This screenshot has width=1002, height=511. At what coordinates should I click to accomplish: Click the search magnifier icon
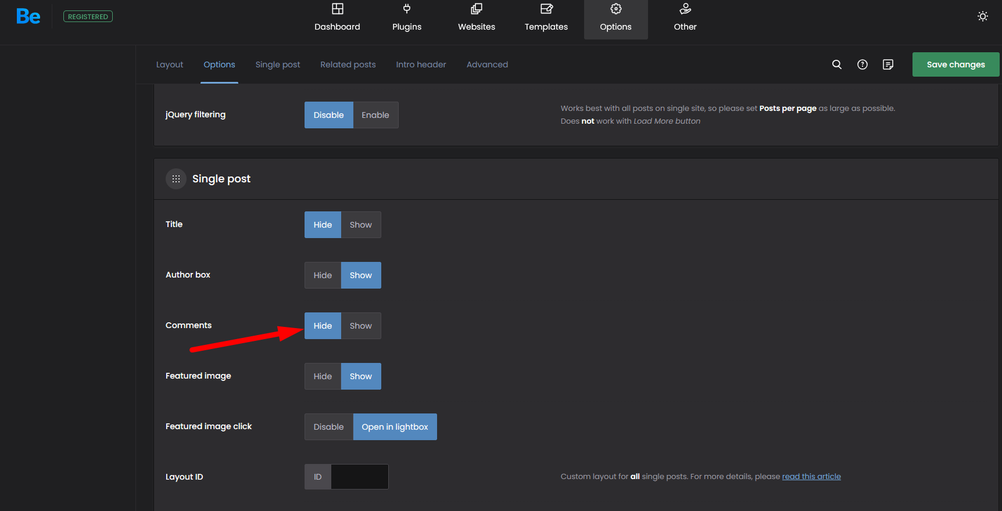point(836,64)
